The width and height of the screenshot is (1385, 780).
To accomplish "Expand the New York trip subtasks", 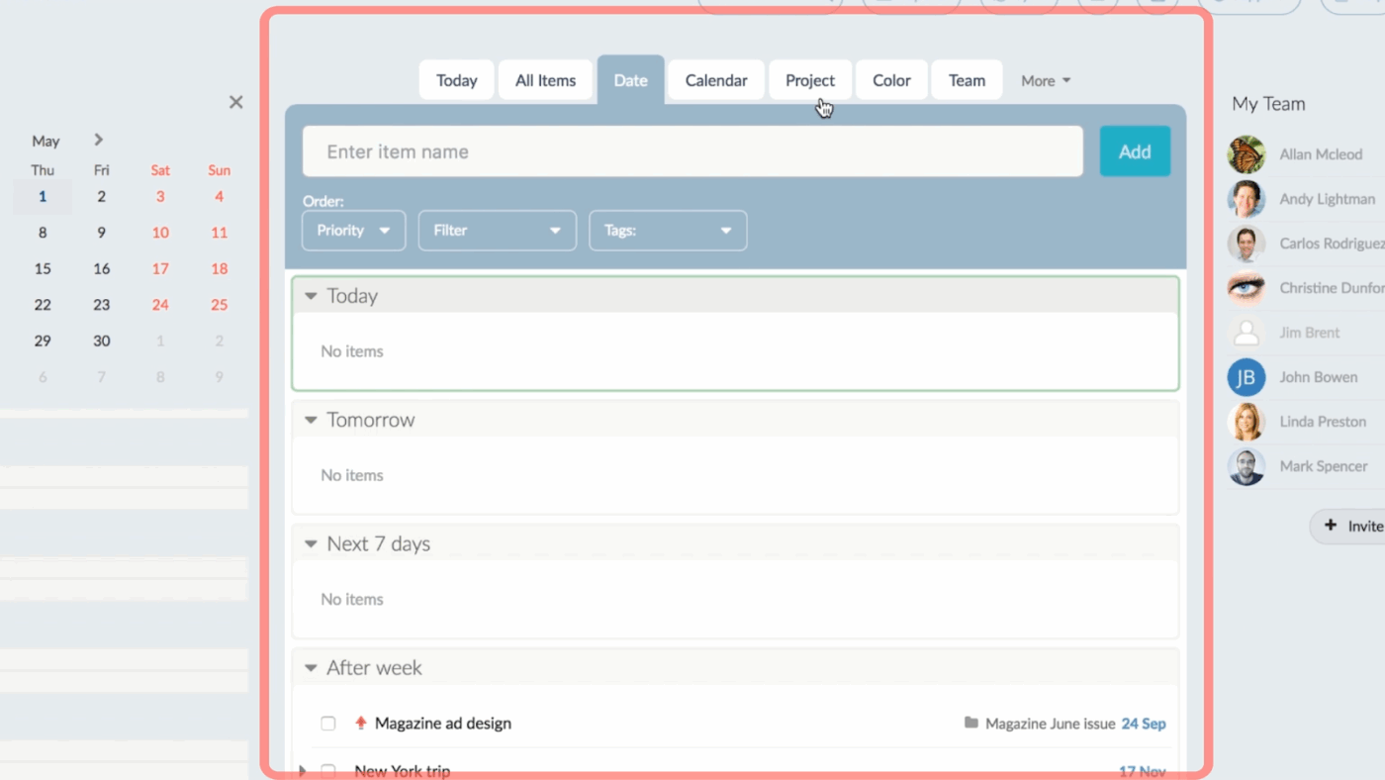I will (x=303, y=770).
